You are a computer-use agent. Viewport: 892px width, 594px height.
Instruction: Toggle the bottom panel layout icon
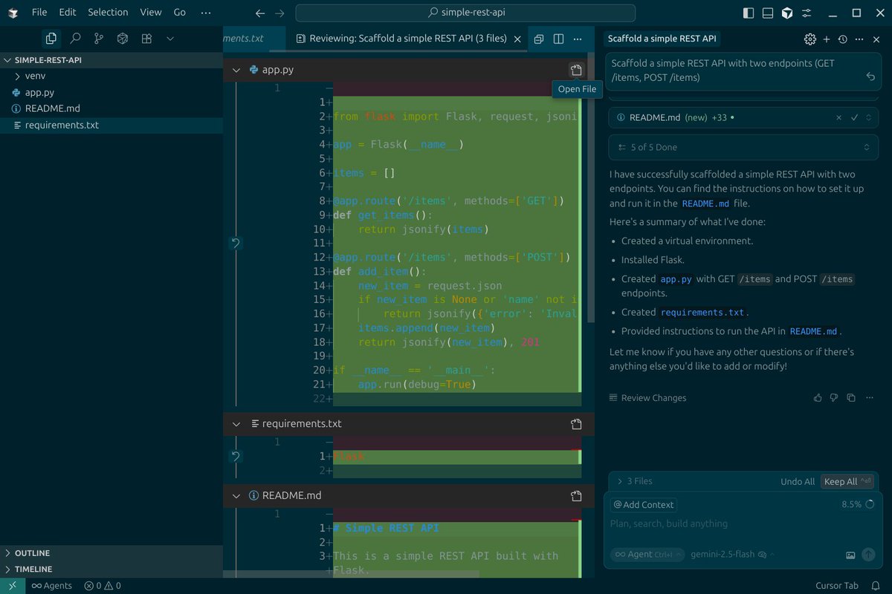click(768, 13)
